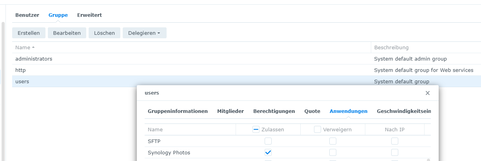Select the http group row
Image resolution: width=481 pixels, height=161 pixels.
(x=21, y=70)
